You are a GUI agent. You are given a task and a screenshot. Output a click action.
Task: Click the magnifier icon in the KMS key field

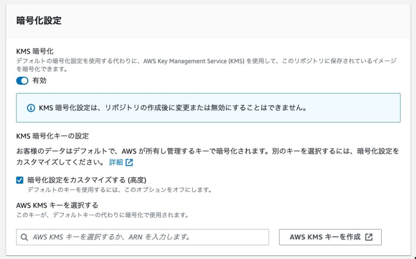click(x=24, y=237)
